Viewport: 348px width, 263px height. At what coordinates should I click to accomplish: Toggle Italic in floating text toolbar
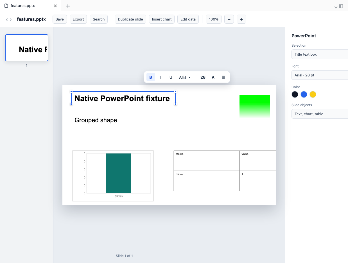tap(161, 77)
